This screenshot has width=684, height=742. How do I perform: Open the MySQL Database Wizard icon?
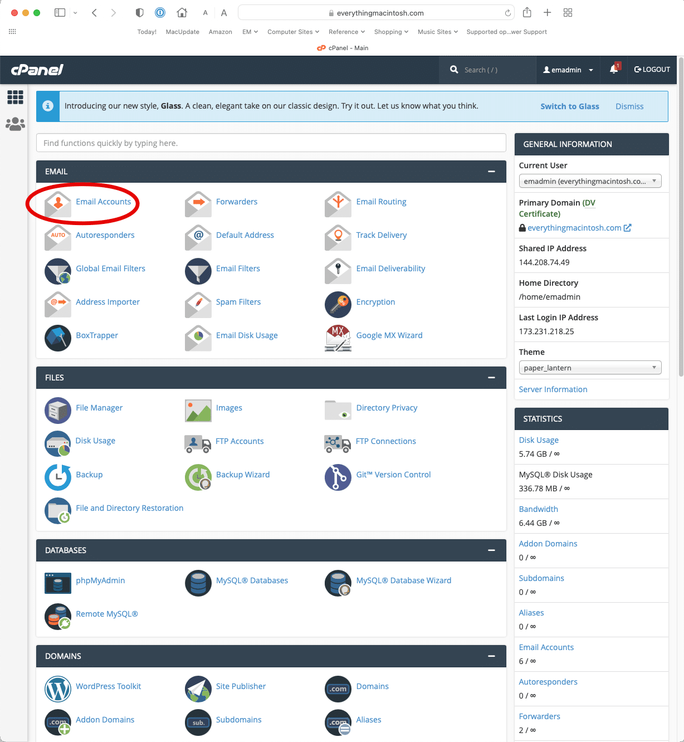pyautogui.click(x=338, y=583)
